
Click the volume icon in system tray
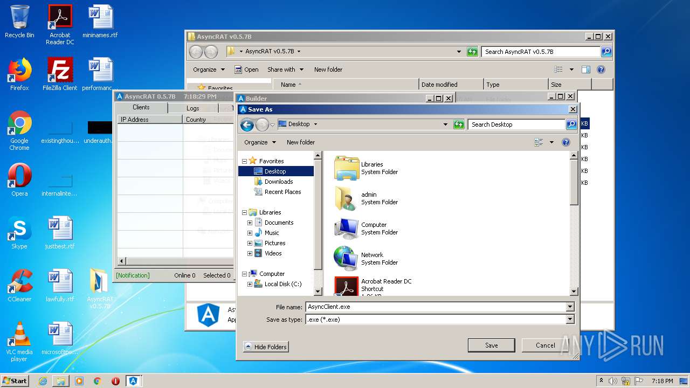[x=613, y=381]
